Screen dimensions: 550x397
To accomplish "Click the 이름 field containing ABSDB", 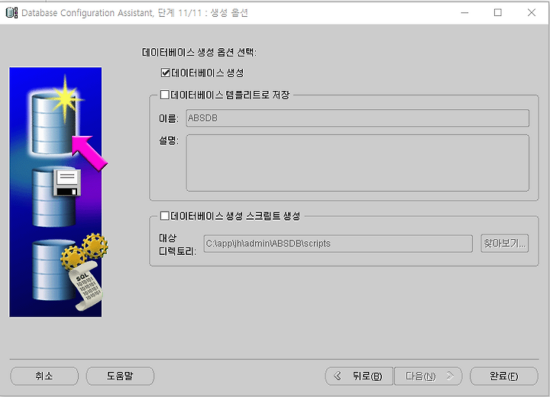I will point(357,118).
